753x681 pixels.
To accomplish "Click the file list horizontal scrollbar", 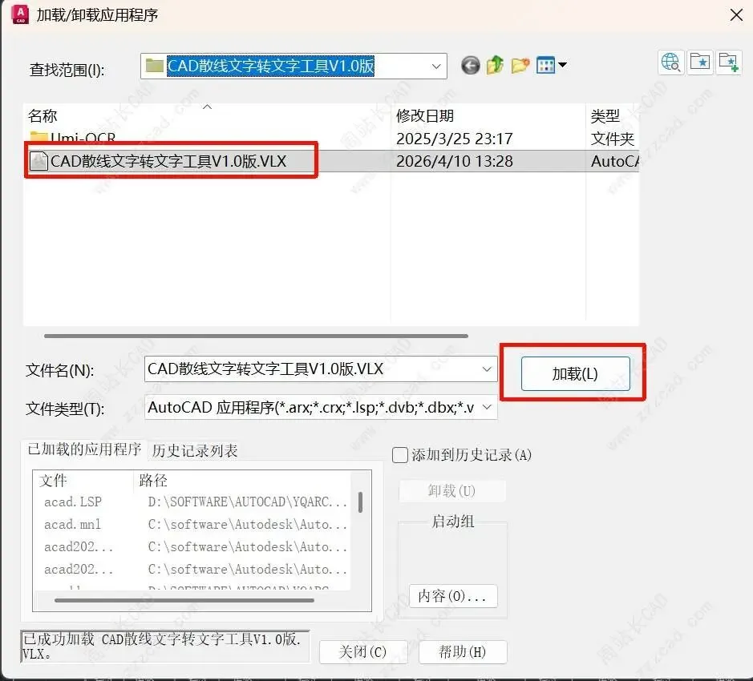I will (x=256, y=336).
